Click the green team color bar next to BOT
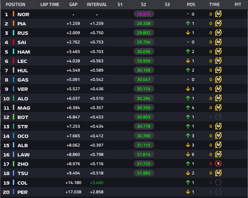 pos(14,117)
